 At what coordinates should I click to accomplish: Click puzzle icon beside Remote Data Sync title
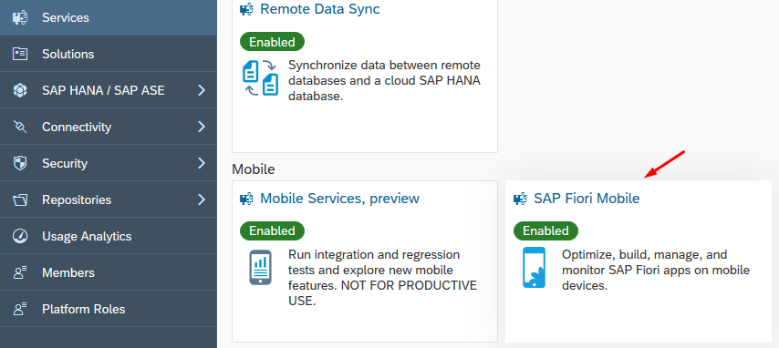[x=246, y=9]
